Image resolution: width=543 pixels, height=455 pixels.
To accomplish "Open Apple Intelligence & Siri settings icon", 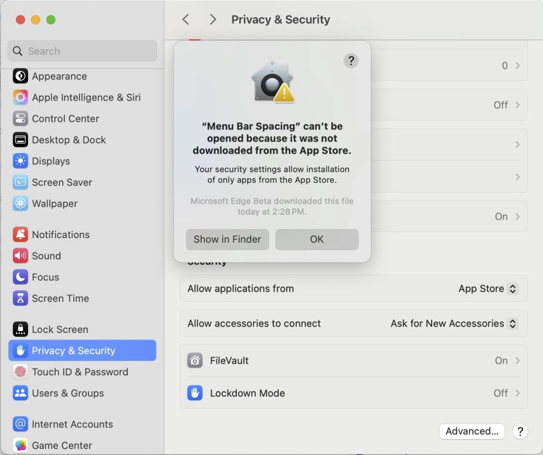I will (20, 97).
